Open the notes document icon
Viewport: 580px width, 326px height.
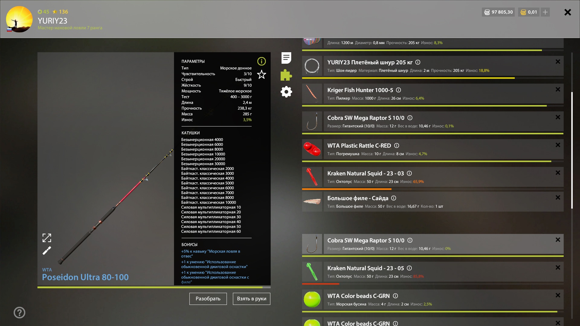point(286,58)
